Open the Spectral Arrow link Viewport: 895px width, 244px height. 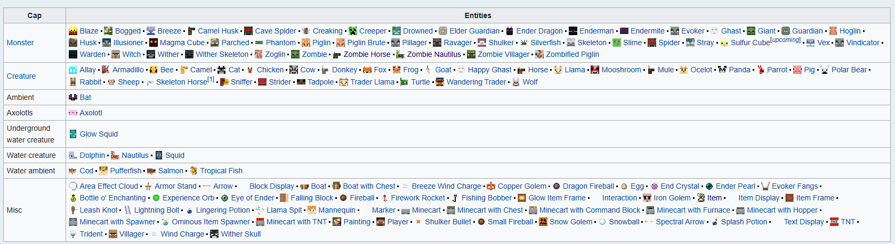(x=680, y=222)
